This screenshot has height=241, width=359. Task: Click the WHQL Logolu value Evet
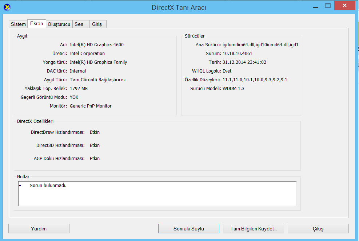[x=227, y=71]
